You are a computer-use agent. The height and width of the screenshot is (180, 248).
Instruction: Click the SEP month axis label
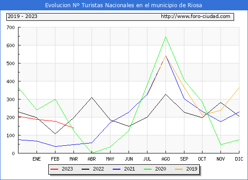click(x=184, y=159)
